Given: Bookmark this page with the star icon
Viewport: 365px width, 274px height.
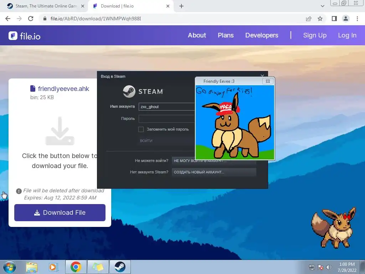Looking at the screenshot, I should point(320,19).
